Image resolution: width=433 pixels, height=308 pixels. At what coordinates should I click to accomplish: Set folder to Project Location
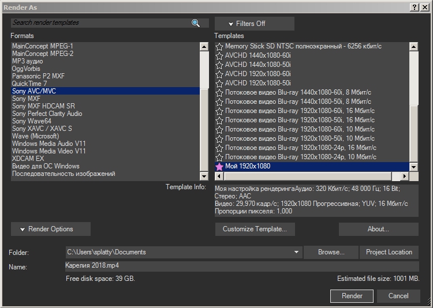click(x=389, y=252)
